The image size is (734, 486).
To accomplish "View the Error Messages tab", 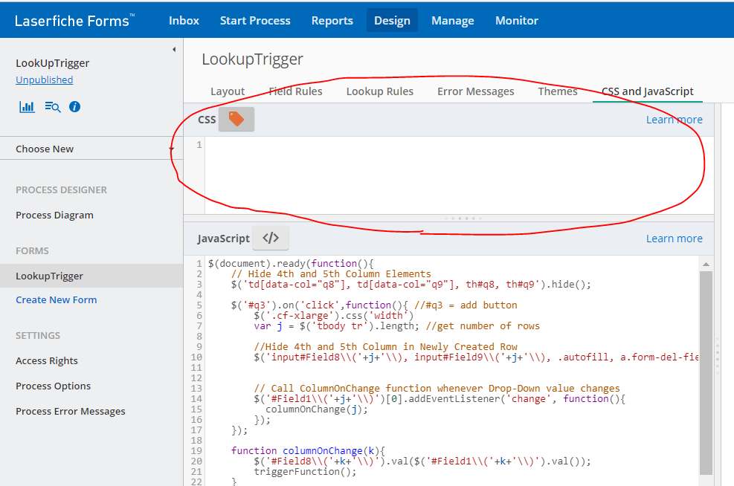I will point(474,91).
